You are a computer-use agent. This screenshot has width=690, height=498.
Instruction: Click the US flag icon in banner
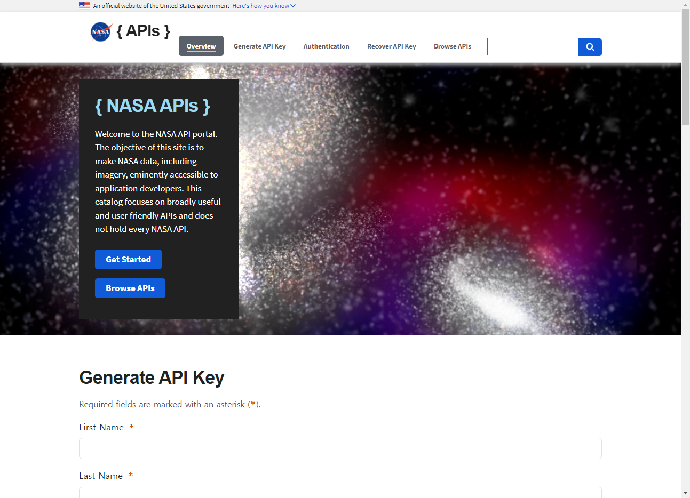click(x=84, y=6)
